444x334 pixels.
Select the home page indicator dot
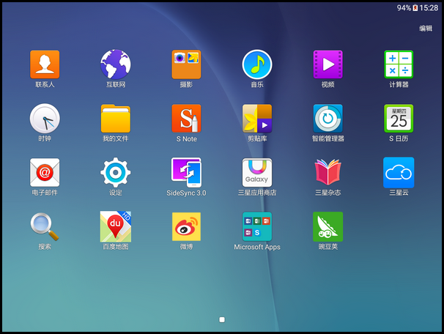click(222, 319)
